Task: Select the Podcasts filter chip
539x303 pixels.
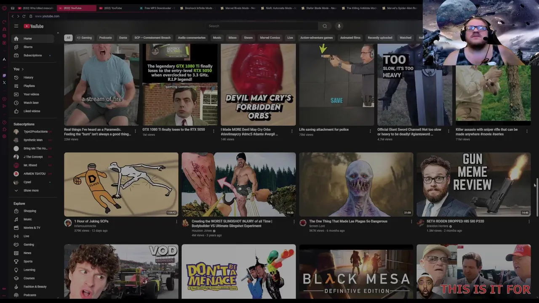Action: [x=105, y=38]
